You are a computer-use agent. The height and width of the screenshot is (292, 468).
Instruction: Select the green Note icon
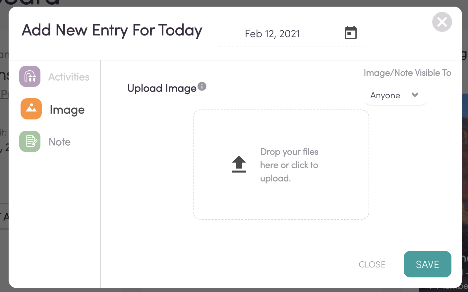pos(29,141)
